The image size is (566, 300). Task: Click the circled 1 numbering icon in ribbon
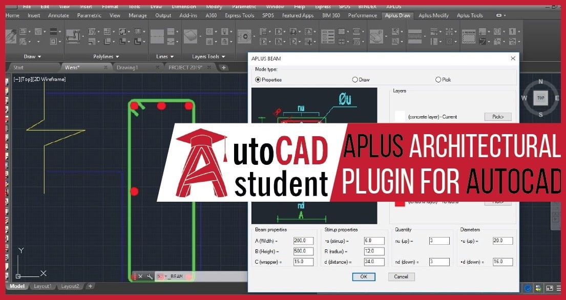[497, 32]
